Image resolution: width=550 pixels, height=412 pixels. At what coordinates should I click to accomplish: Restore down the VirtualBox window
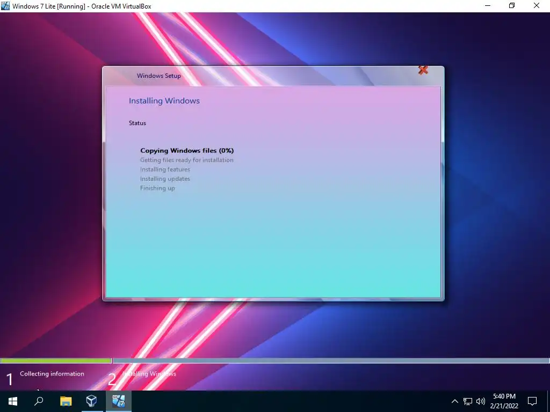click(x=512, y=5)
